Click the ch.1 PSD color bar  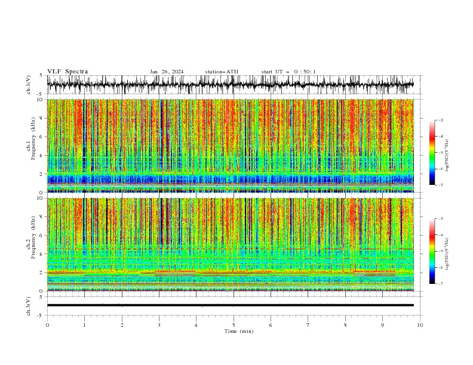pyautogui.click(x=432, y=153)
